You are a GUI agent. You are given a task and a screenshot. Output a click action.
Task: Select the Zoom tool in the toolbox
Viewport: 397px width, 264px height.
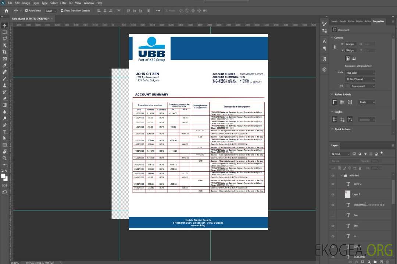[4, 158]
